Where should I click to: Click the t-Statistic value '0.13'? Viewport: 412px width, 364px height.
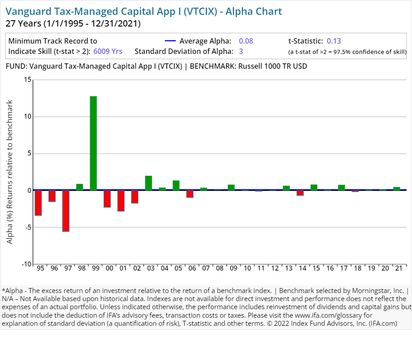[x=334, y=41]
